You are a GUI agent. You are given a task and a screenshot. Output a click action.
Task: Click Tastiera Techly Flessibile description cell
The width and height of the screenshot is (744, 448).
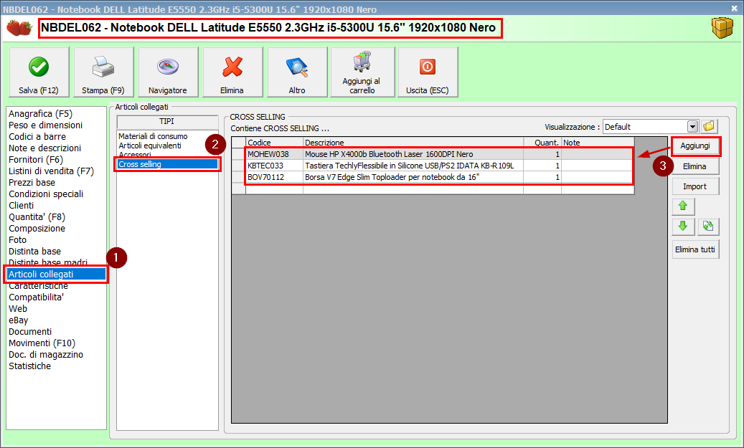coord(413,166)
